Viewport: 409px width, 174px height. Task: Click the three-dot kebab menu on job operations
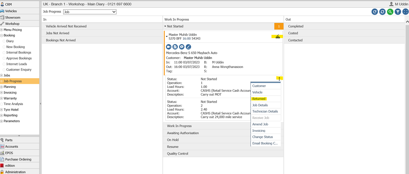click(x=279, y=79)
